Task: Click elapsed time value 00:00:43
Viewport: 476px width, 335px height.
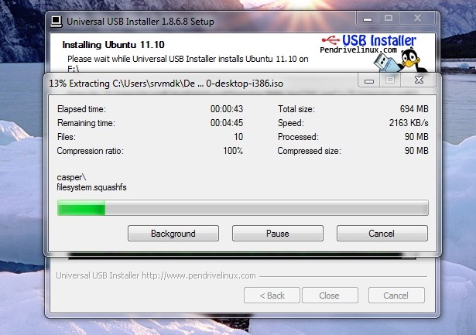Action: (x=227, y=109)
